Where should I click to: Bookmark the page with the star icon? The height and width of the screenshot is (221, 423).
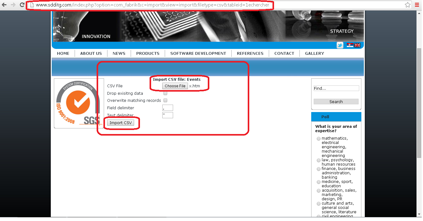408,5
